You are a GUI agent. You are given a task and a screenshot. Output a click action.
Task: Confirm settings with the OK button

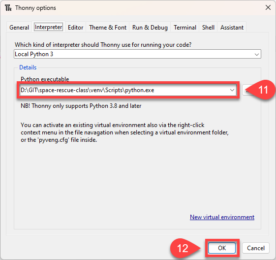[x=222, y=248]
